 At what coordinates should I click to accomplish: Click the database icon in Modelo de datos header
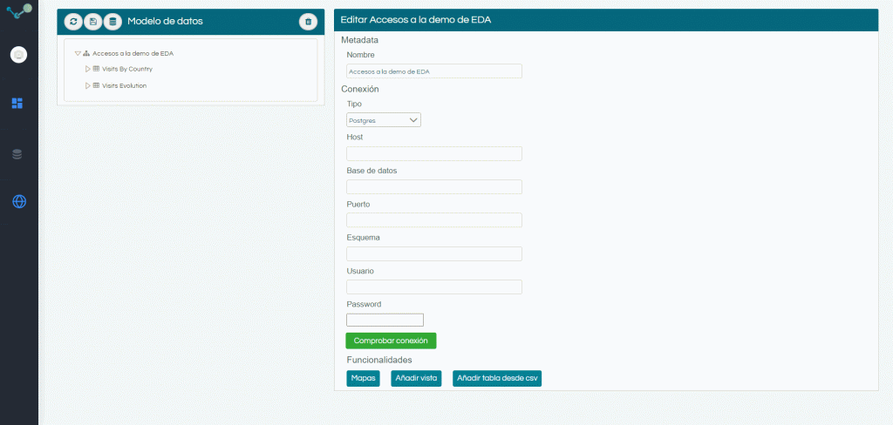pos(112,22)
